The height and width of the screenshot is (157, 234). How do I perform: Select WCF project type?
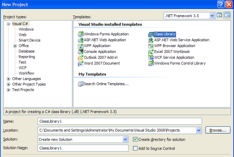(x=23, y=68)
